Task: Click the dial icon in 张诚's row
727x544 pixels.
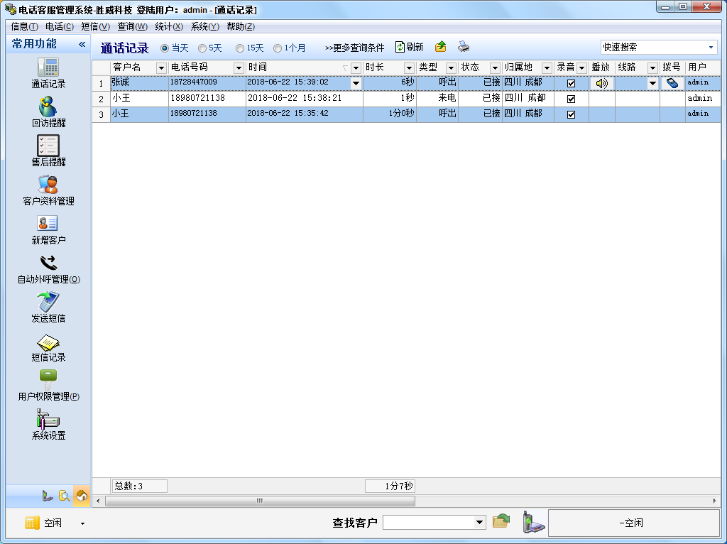Action: [672, 83]
